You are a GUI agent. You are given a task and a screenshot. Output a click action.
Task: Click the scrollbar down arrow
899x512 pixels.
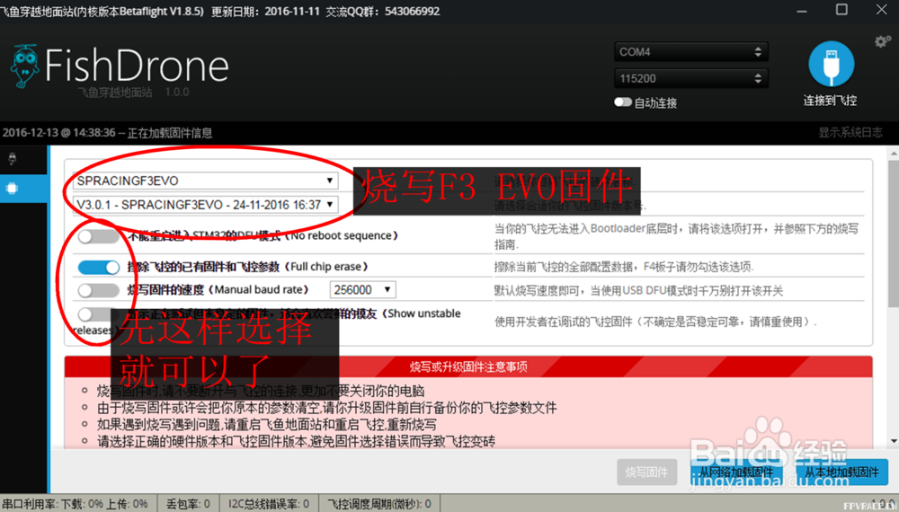(x=894, y=441)
